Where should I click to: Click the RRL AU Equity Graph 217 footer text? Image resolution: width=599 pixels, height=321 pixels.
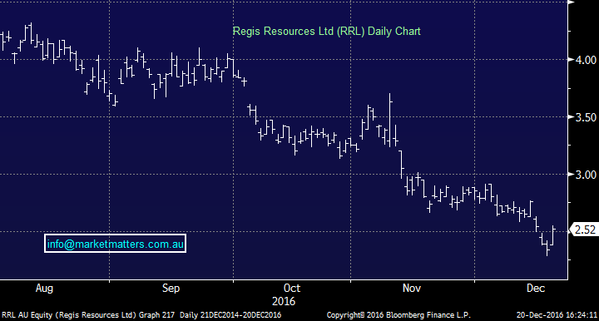[88, 315]
